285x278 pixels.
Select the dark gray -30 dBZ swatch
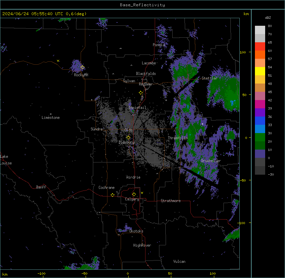click(260, 170)
